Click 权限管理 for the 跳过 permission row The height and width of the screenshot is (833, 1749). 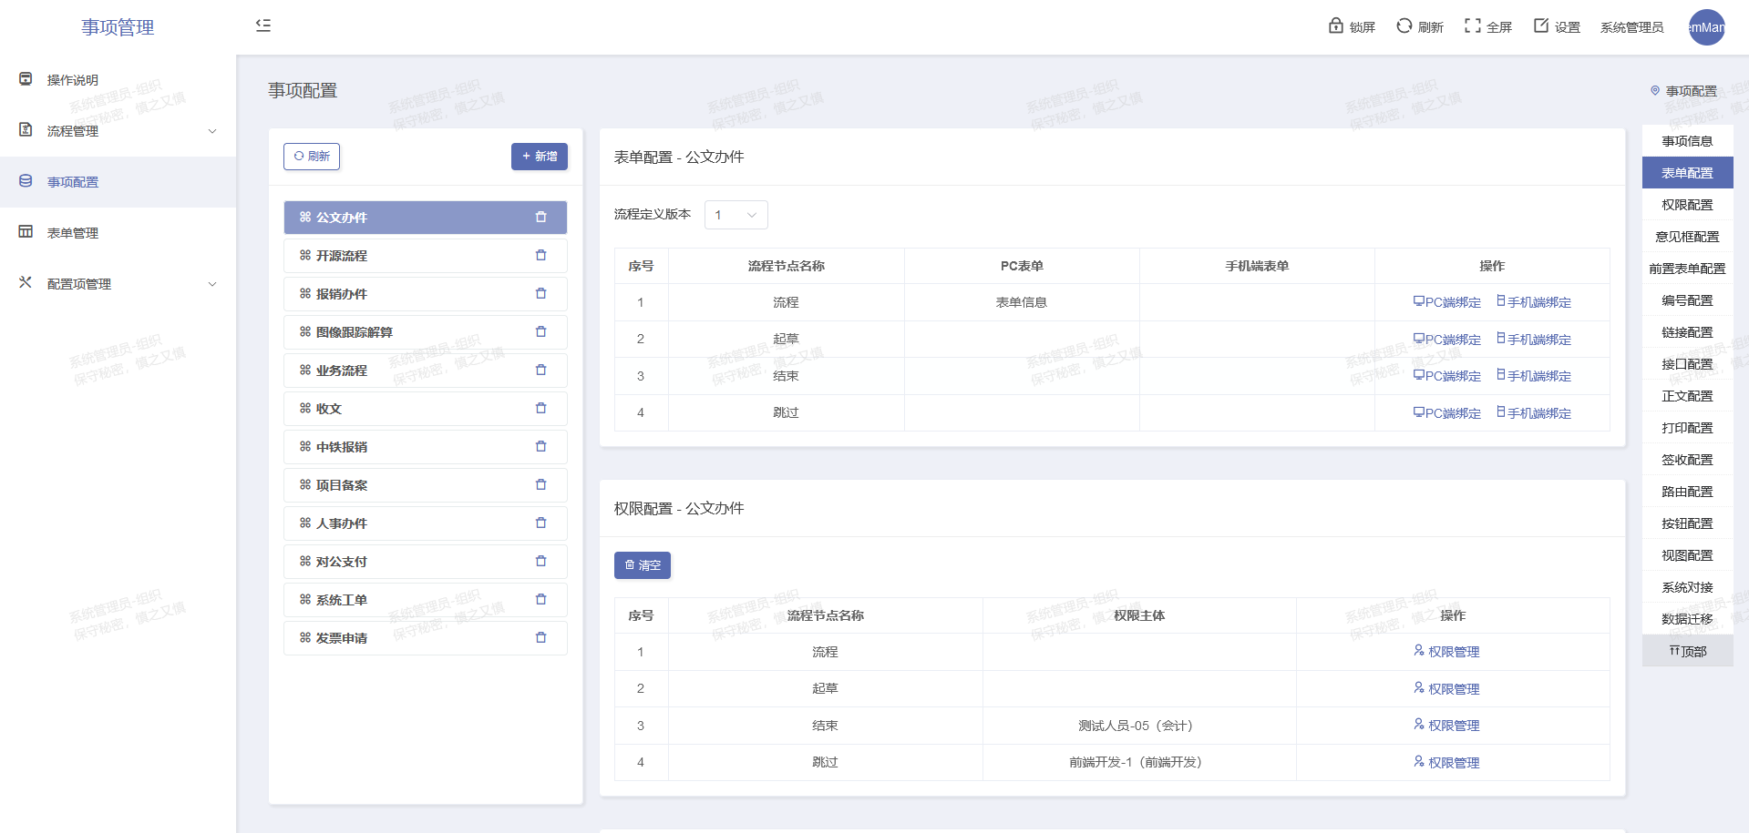pyautogui.click(x=1446, y=763)
